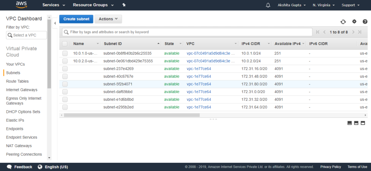Go to last page of results
Image resolution: width=371 pixels, height=171 pixels.
pos(360,32)
